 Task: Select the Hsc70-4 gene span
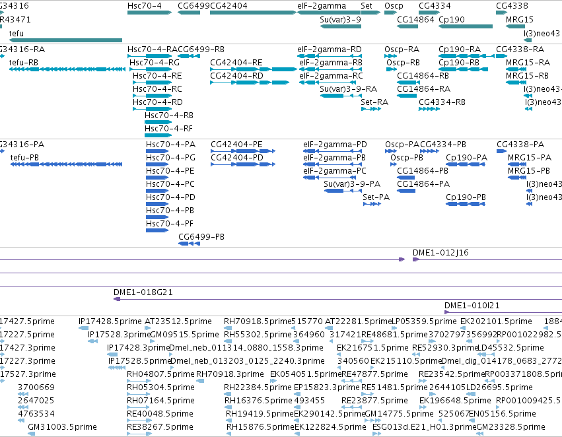tap(149, 13)
